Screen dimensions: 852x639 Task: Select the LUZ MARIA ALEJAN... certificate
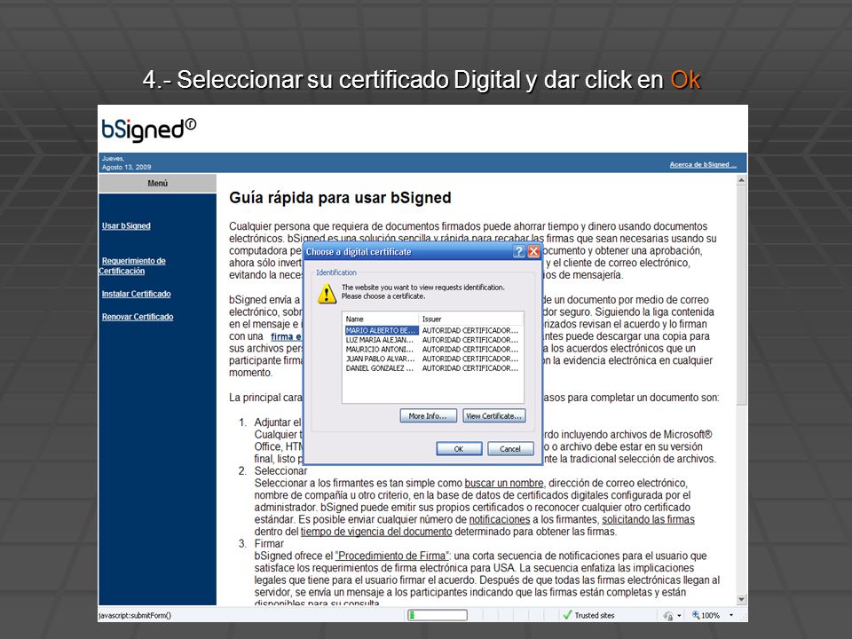pos(380,340)
